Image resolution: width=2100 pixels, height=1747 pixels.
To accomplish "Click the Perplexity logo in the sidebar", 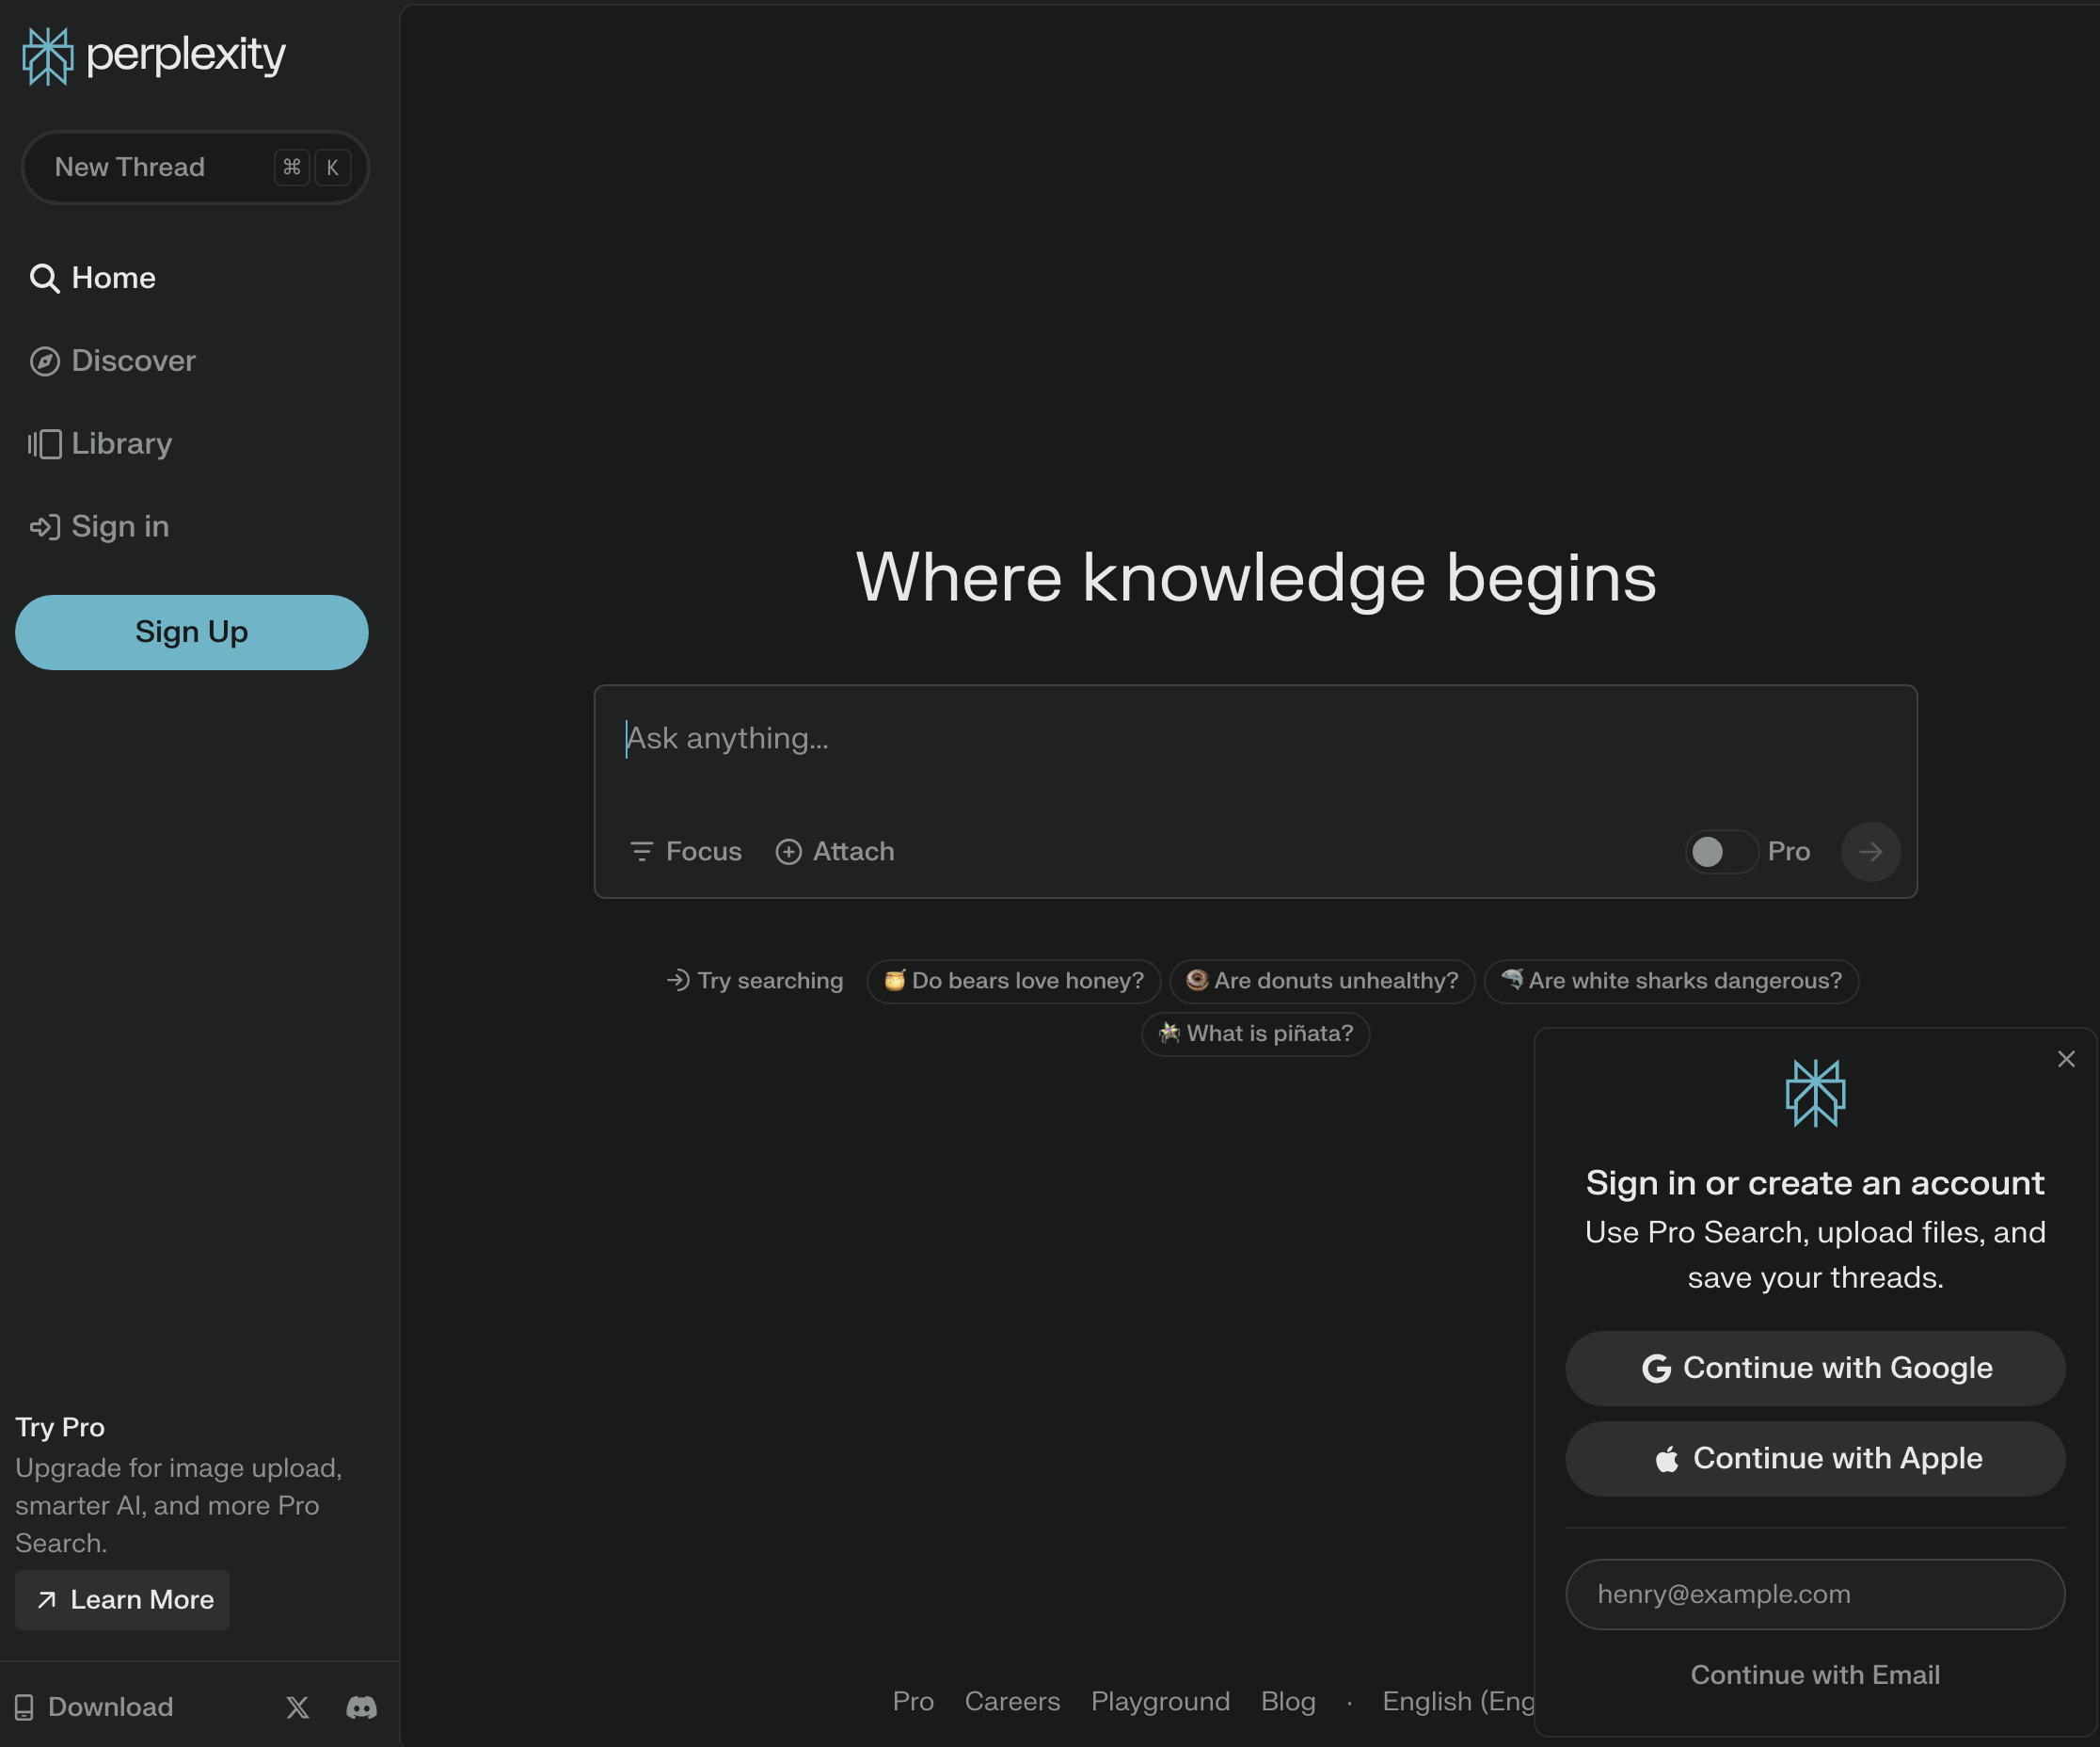I will [x=154, y=56].
